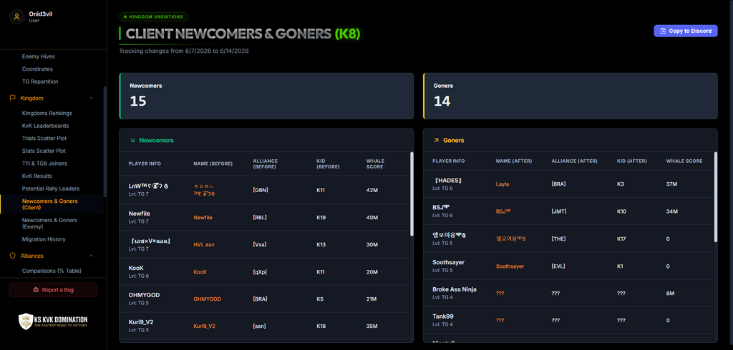Image resolution: width=733 pixels, height=350 pixels.
Task: Open Trials Scatter Plot
Action: [x=44, y=139]
